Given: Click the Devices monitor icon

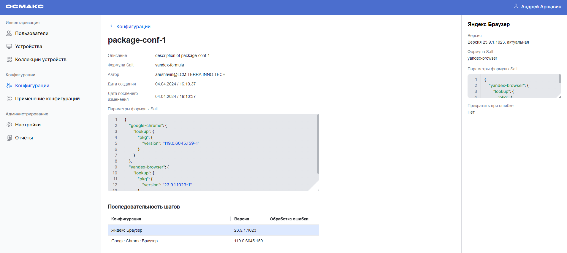Looking at the screenshot, I should click(9, 46).
